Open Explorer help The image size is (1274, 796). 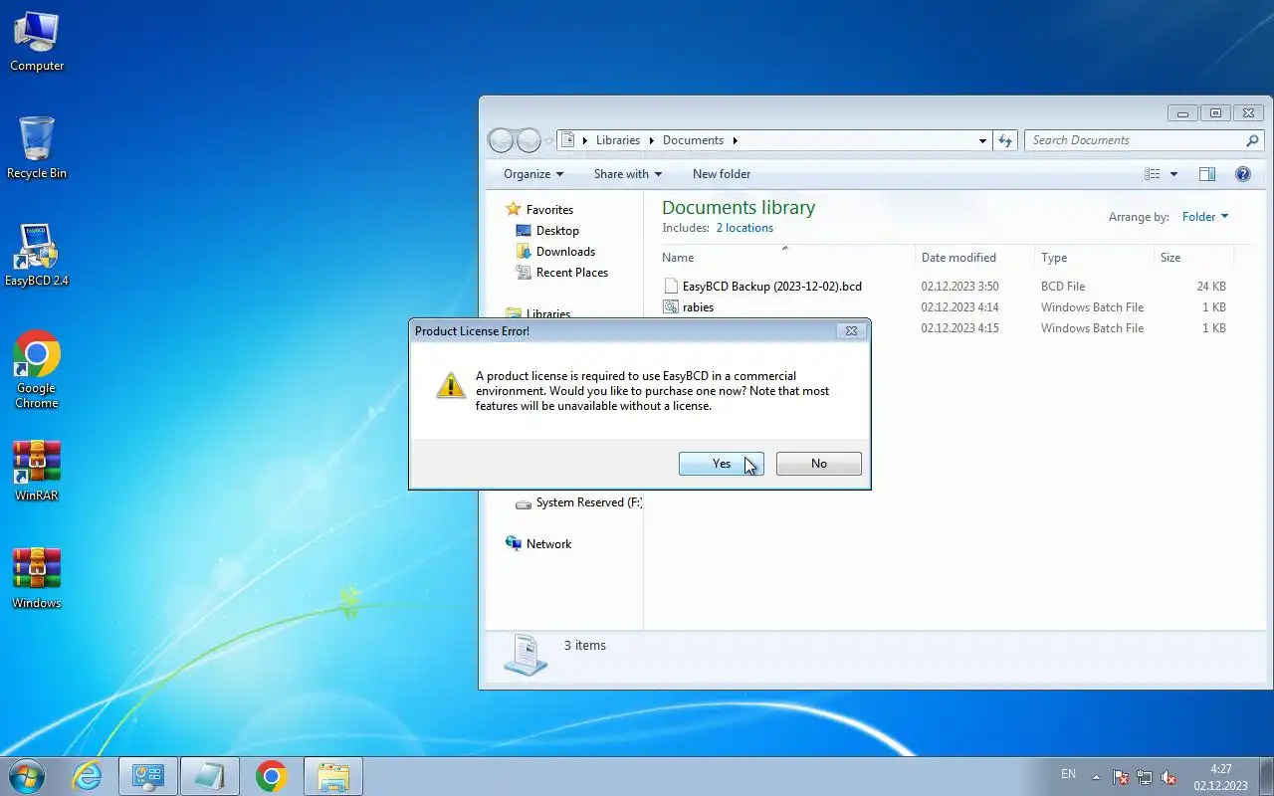point(1243,174)
